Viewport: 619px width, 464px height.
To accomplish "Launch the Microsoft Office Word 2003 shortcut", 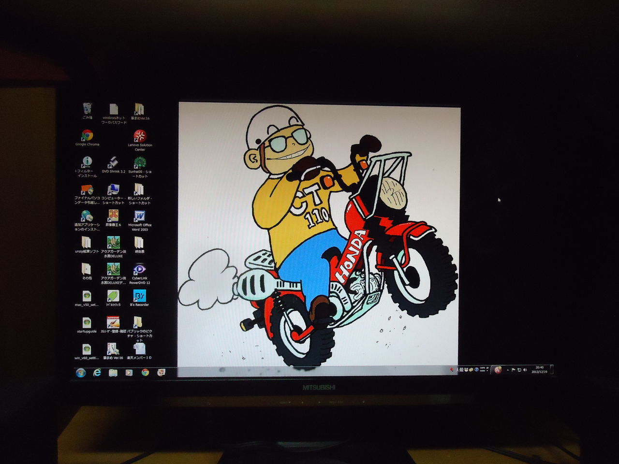I will click(x=140, y=220).
